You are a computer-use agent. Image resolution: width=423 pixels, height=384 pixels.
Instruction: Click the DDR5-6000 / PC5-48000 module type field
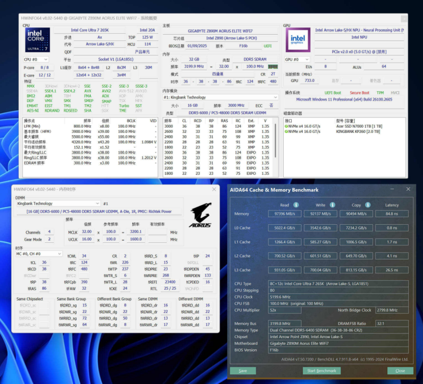tap(228, 113)
